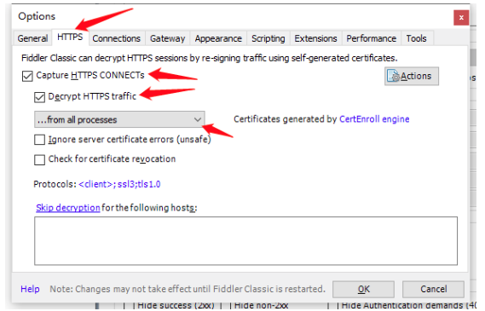Show the Performance tab

coord(371,38)
